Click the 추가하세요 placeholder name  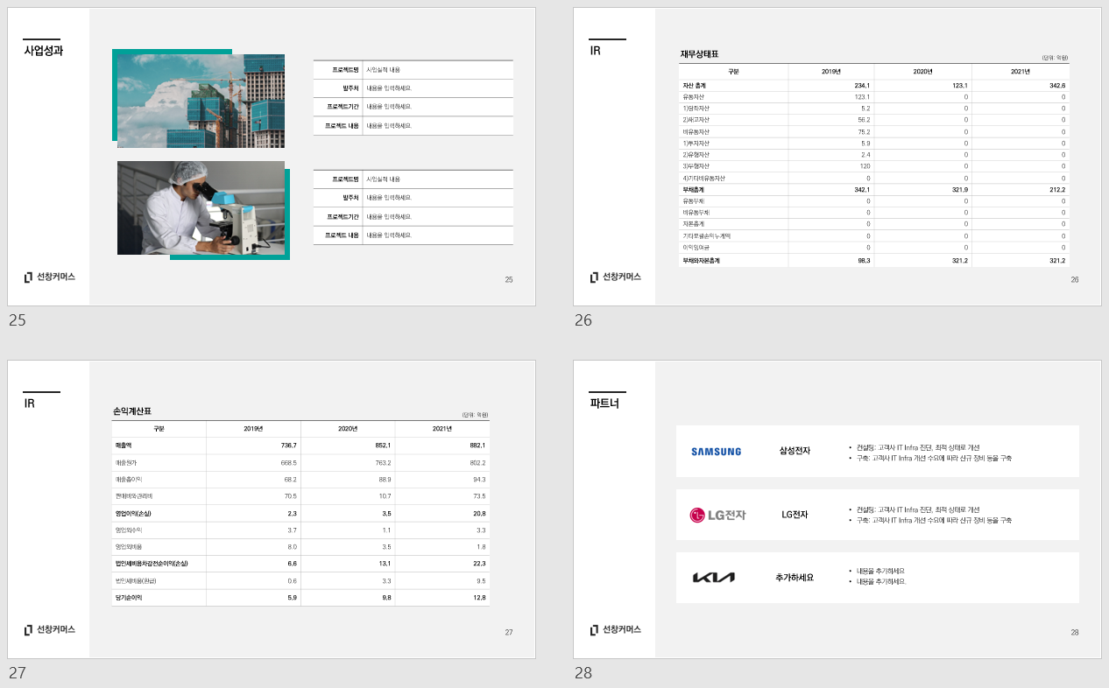[795, 578]
